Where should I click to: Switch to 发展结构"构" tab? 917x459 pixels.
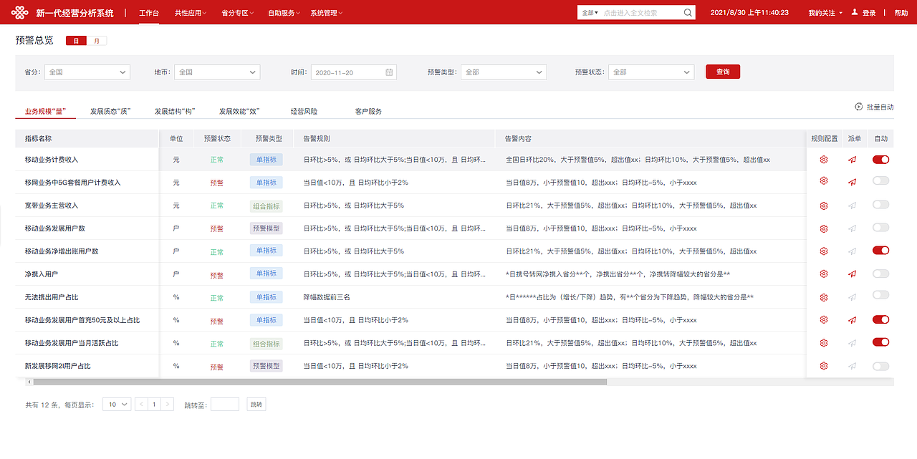(175, 111)
